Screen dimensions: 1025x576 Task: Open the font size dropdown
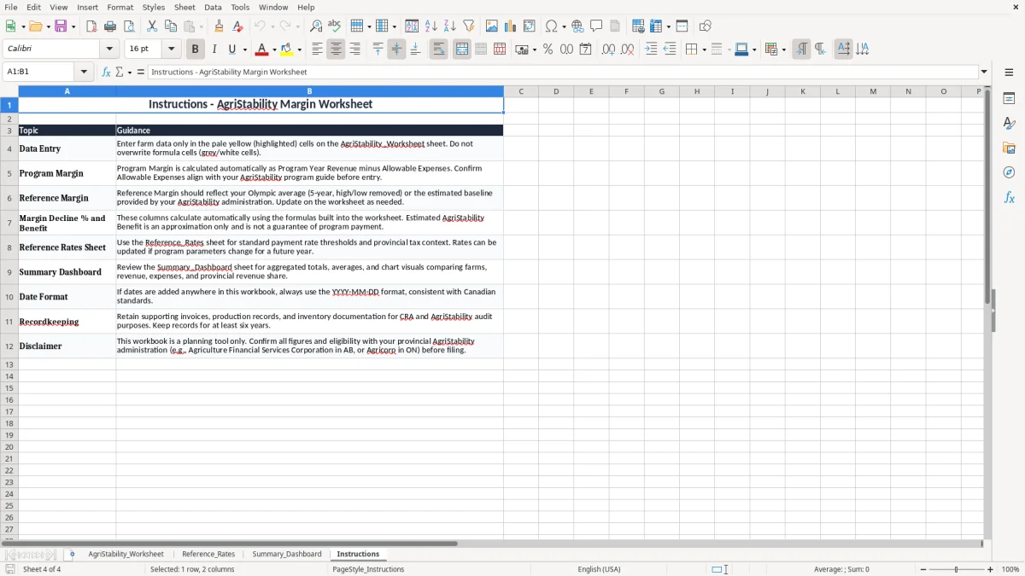[171, 49]
